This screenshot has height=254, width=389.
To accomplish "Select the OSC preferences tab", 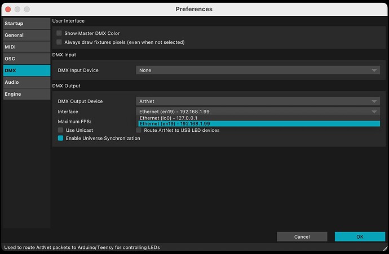I will (26, 59).
